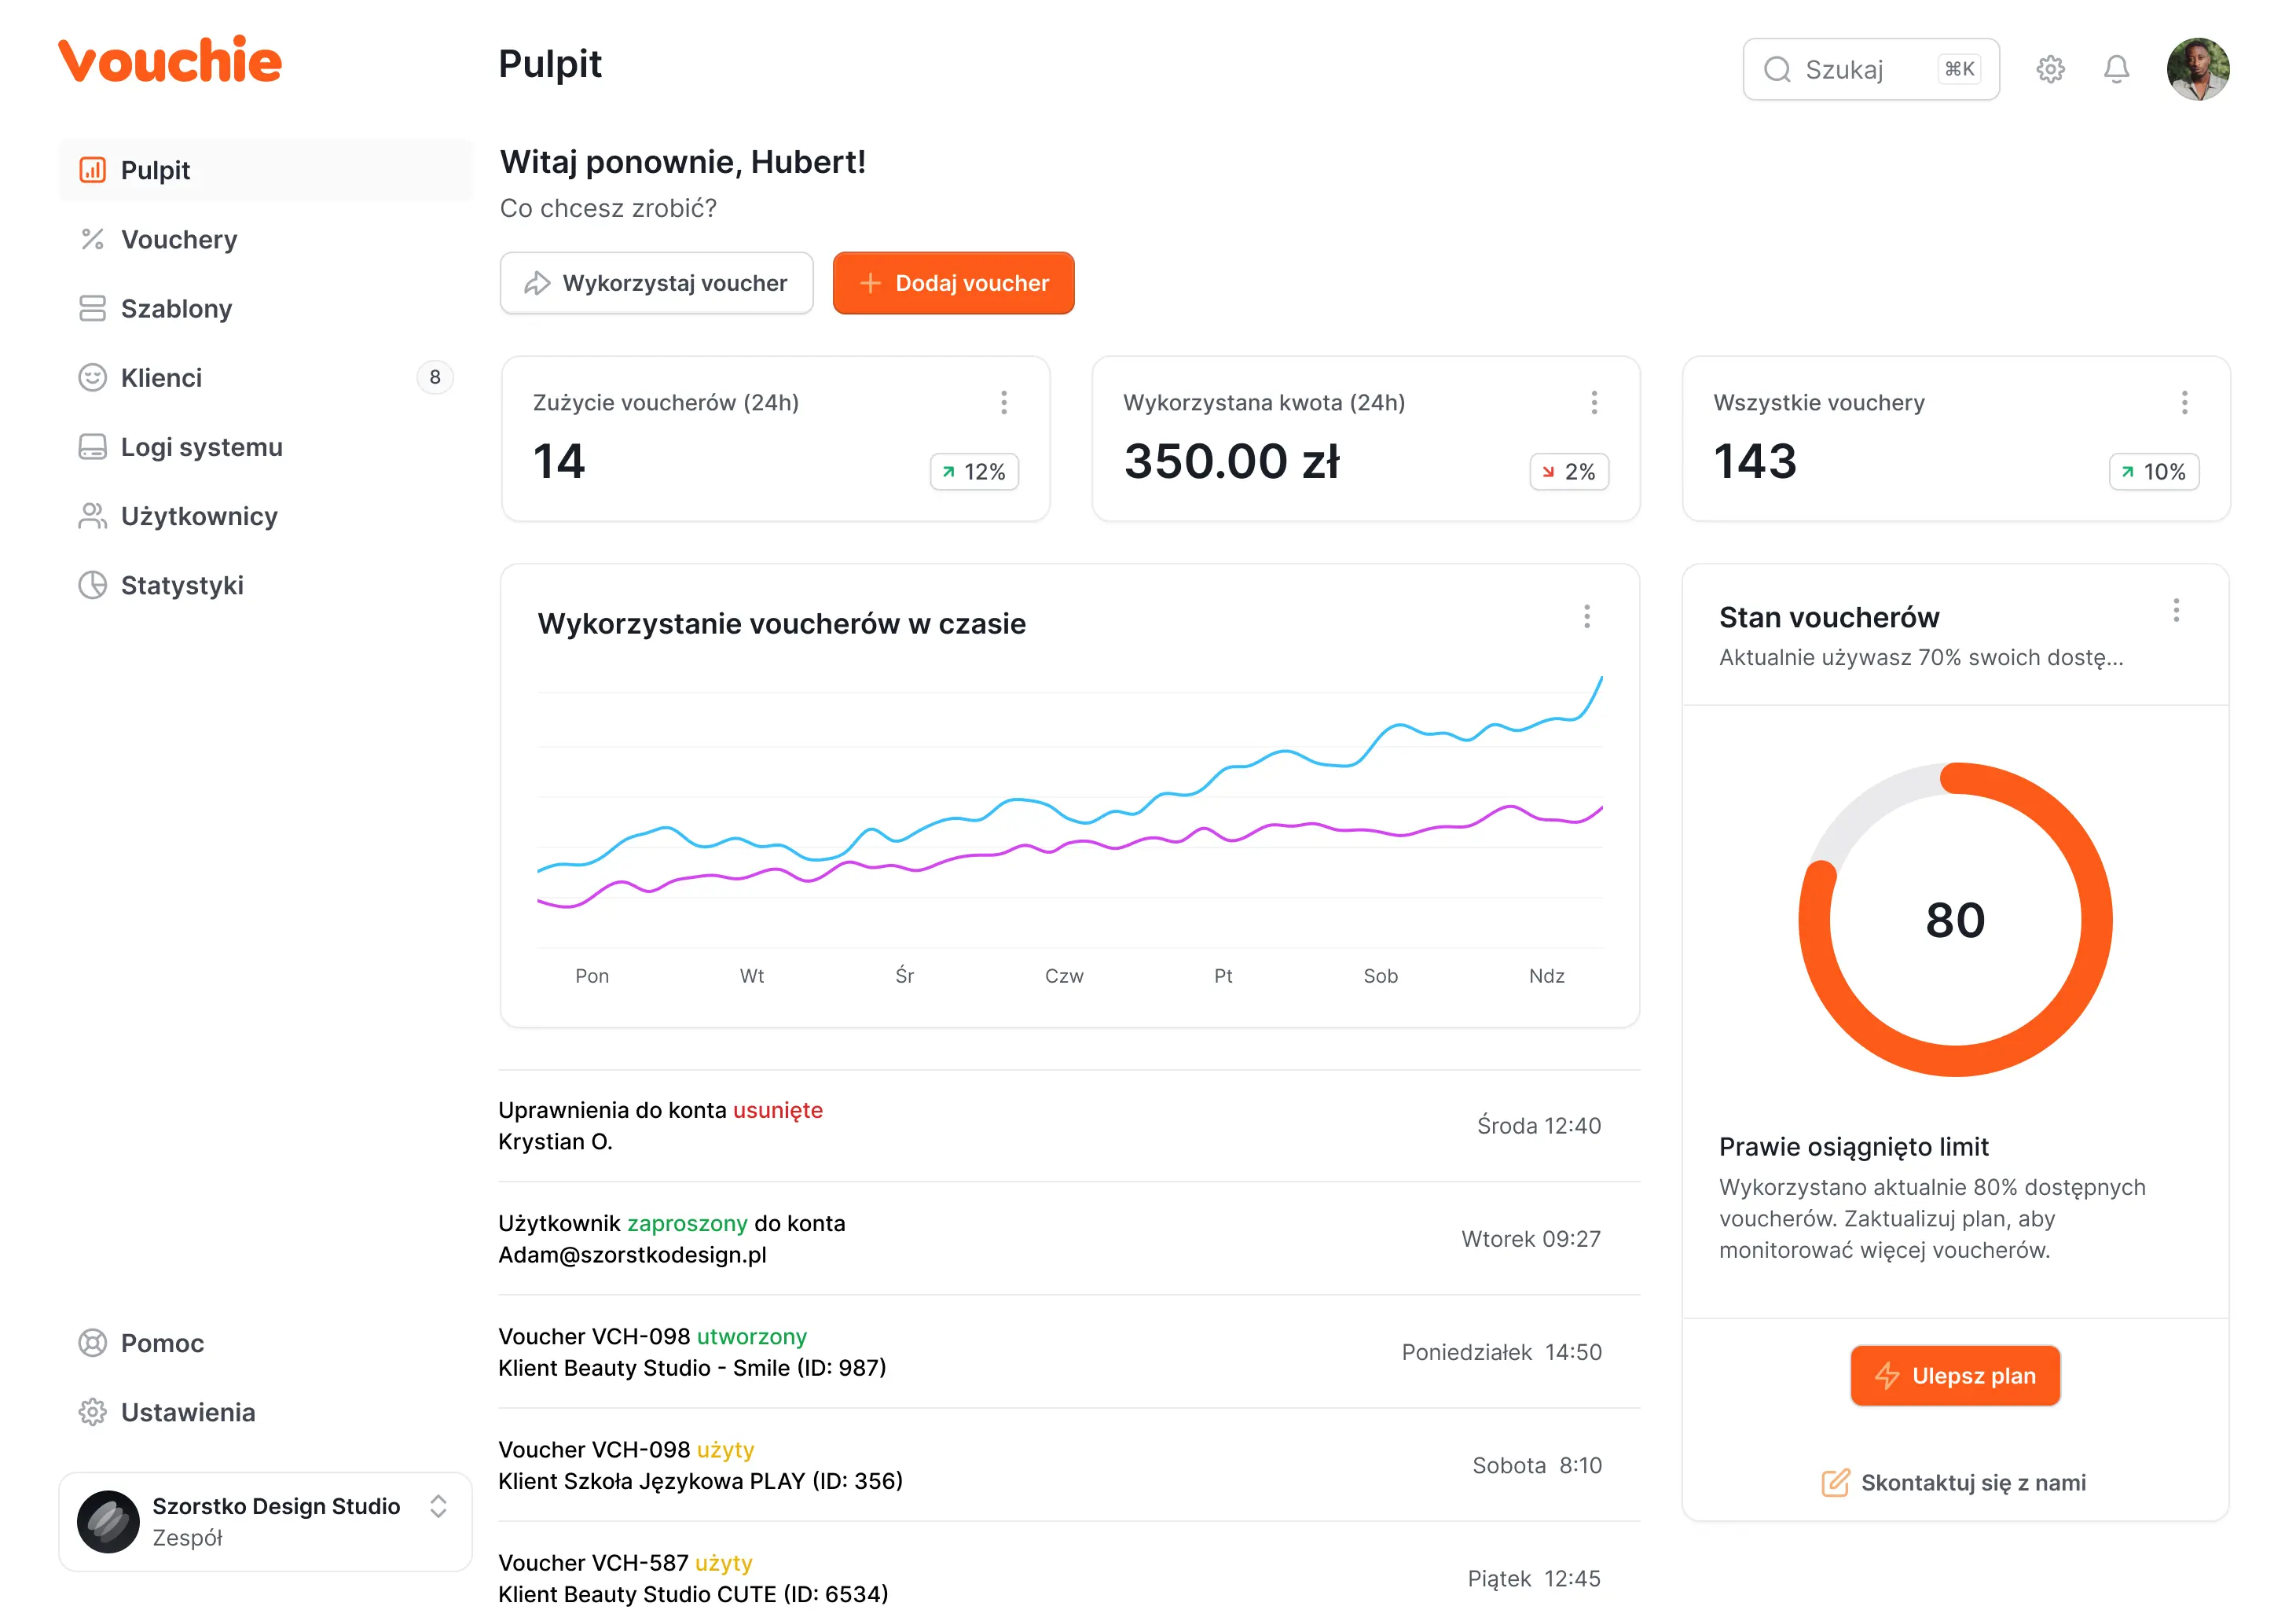The width and height of the screenshot is (2296, 1610).
Task: Expand the Szorstko Design Studio team switcher
Action: pyautogui.click(x=438, y=1507)
